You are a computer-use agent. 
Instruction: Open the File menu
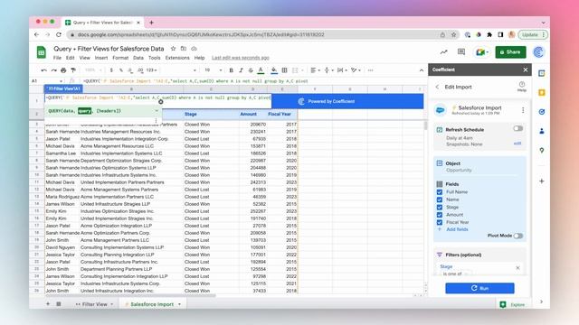pyautogui.click(x=57, y=58)
